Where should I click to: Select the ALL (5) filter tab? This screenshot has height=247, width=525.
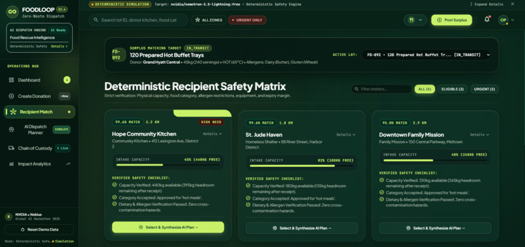click(x=425, y=89)
